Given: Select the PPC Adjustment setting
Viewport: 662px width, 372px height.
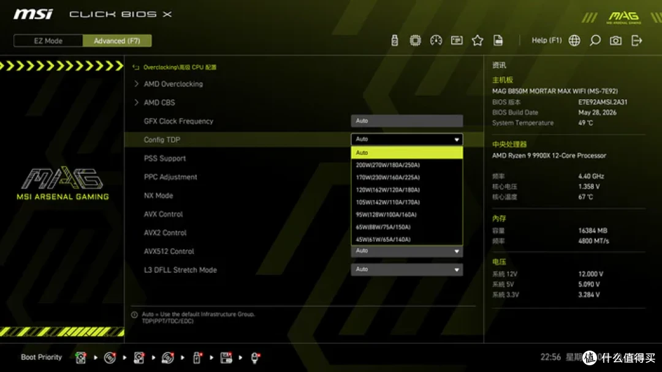Looking at the screenshot, I should [x=170, y=177].
